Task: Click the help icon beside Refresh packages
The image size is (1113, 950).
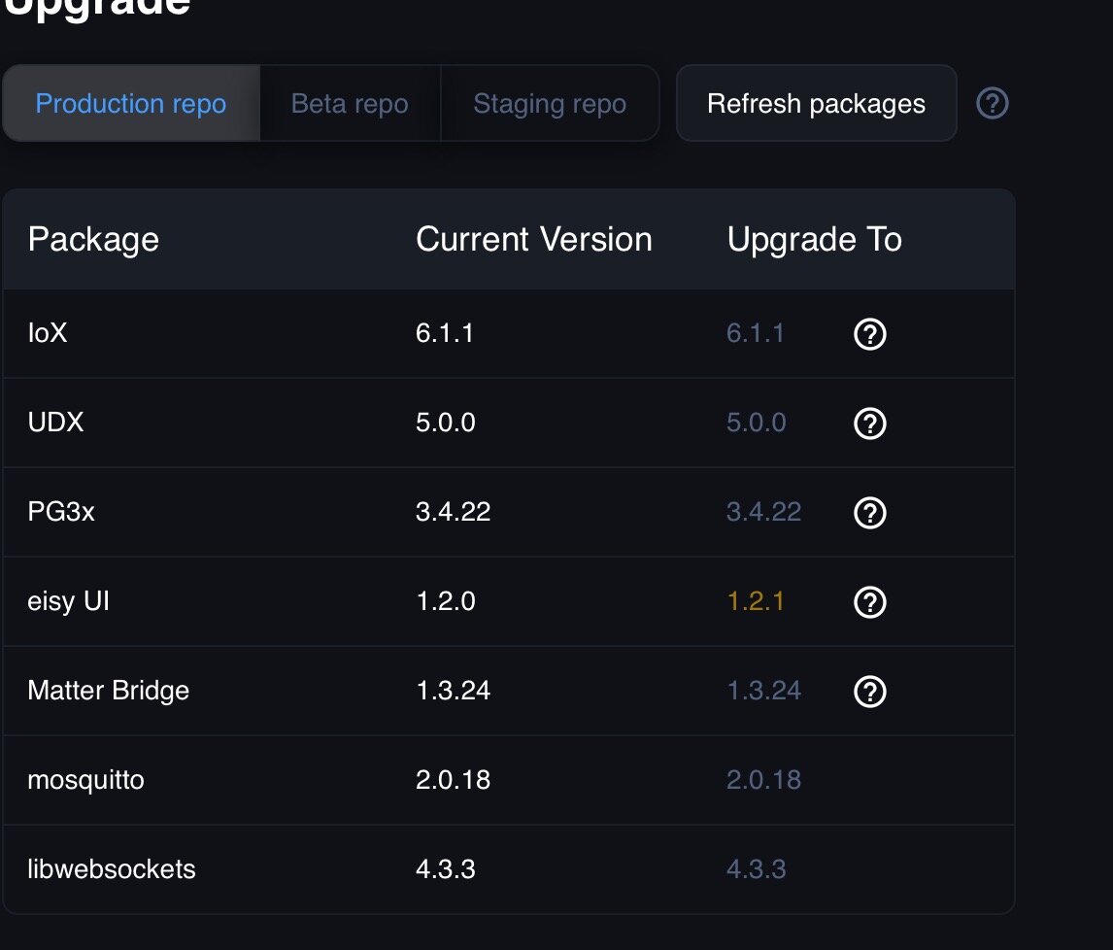Action: tap(992, 103)
